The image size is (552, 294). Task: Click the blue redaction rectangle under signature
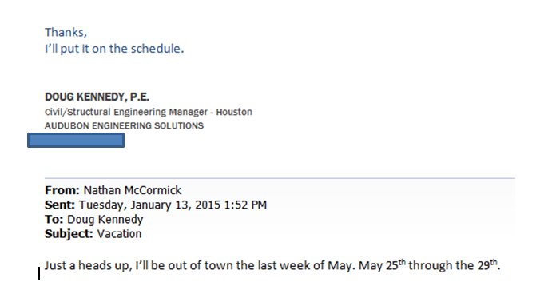pyautogui.click(x=76, y=140)
